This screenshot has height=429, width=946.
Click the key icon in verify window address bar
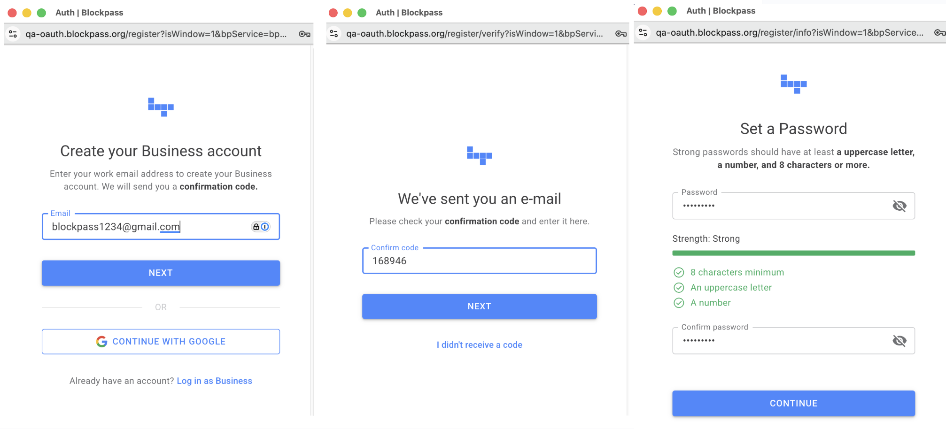[621, 33]
